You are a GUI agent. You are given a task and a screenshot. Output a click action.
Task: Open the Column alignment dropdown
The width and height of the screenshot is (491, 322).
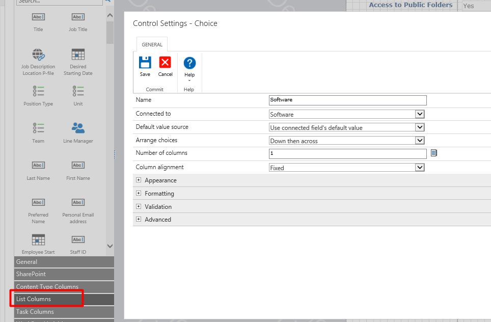pyautogui.click(x=420, y=167)
